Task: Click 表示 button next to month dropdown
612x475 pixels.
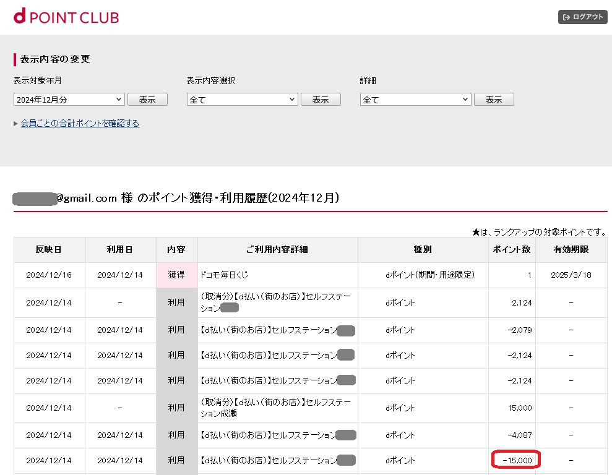Action: coord(147,100)
